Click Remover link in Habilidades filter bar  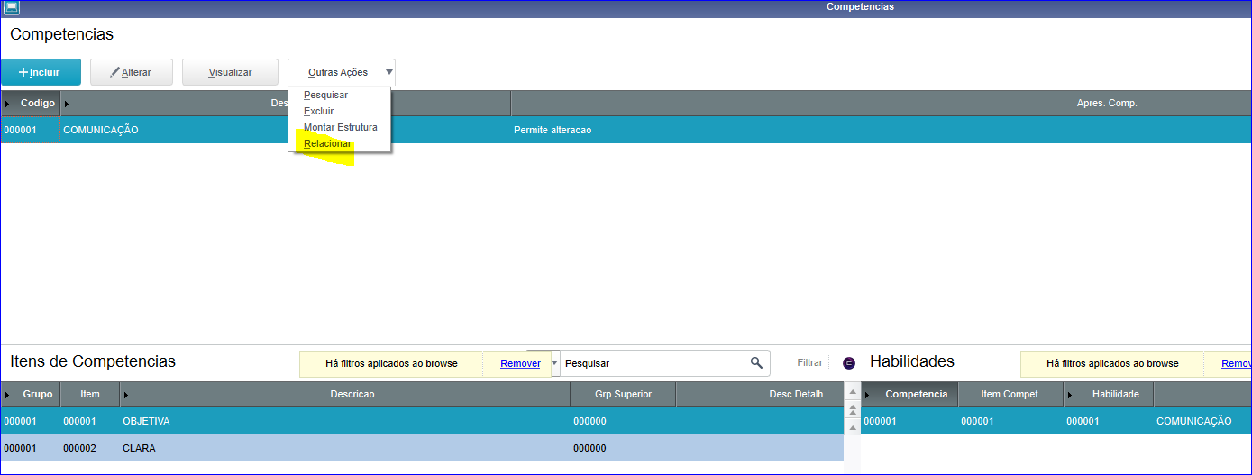[x=1236, y=363]
